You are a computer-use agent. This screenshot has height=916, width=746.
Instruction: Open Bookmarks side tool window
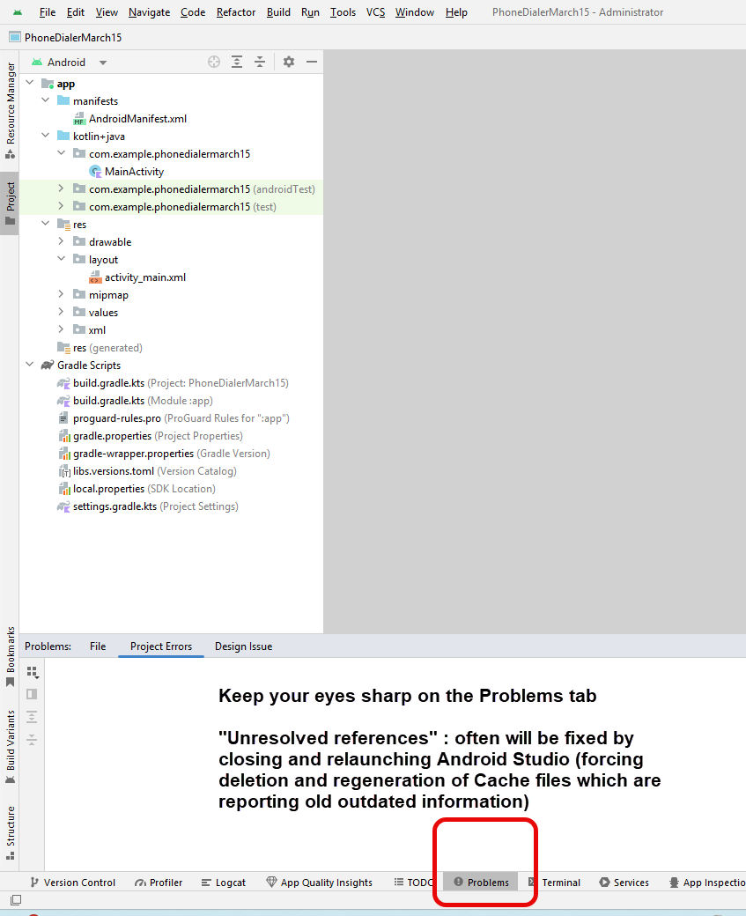[10, 657]
